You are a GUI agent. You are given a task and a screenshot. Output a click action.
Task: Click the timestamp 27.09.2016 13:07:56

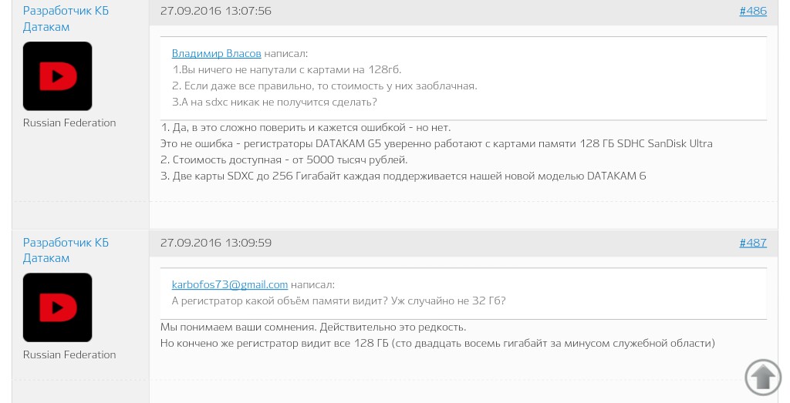[215, 11]
